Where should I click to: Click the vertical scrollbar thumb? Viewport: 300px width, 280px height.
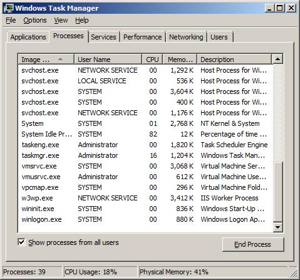pyautogui.click(x=277, y=192)
